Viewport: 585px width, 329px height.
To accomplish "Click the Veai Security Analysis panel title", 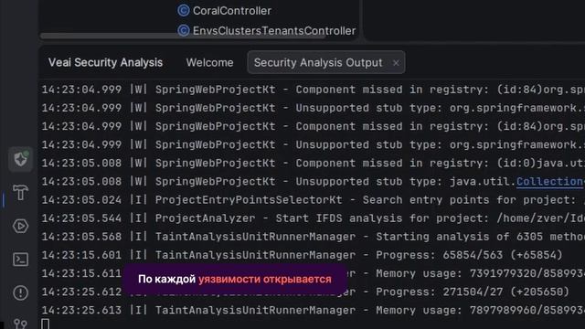I will (x=105, y=62).
